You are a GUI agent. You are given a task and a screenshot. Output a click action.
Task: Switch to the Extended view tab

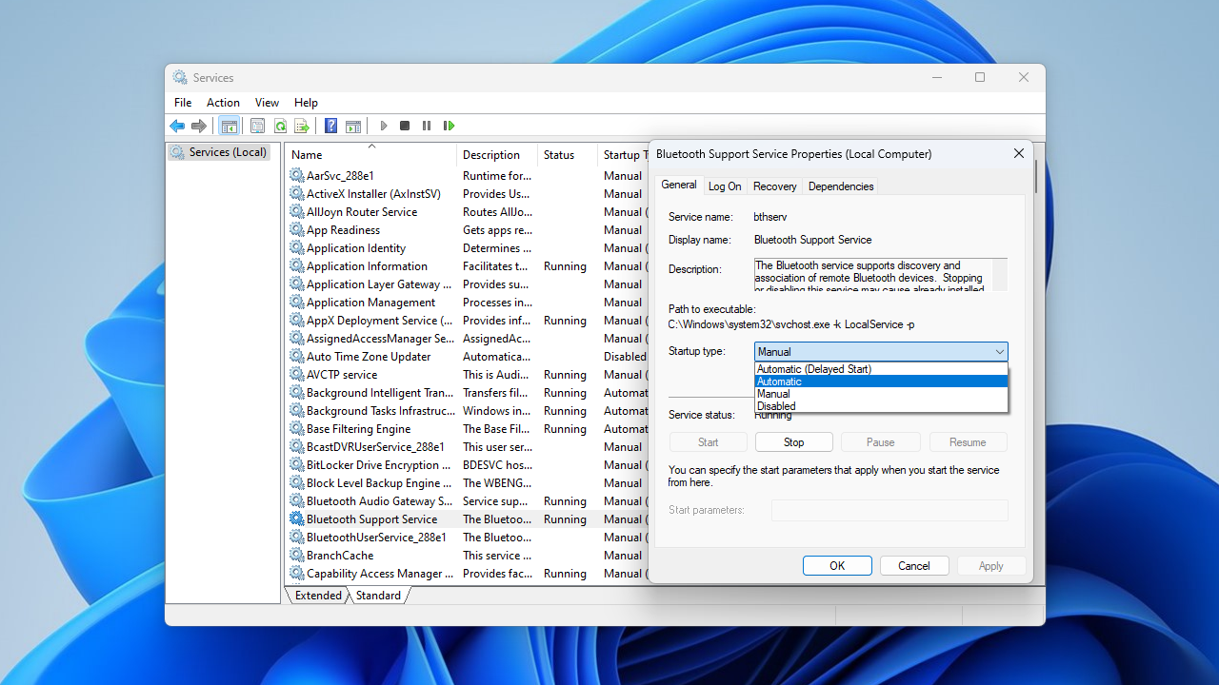coord(318,596)
